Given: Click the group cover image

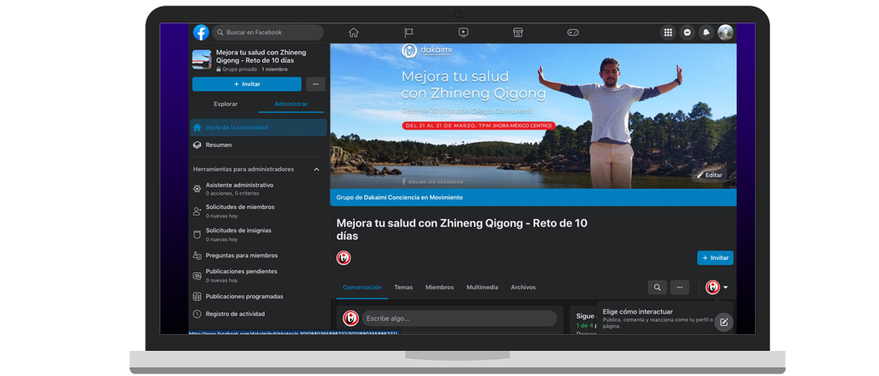Looking at the screenshot, I should 533,116.
